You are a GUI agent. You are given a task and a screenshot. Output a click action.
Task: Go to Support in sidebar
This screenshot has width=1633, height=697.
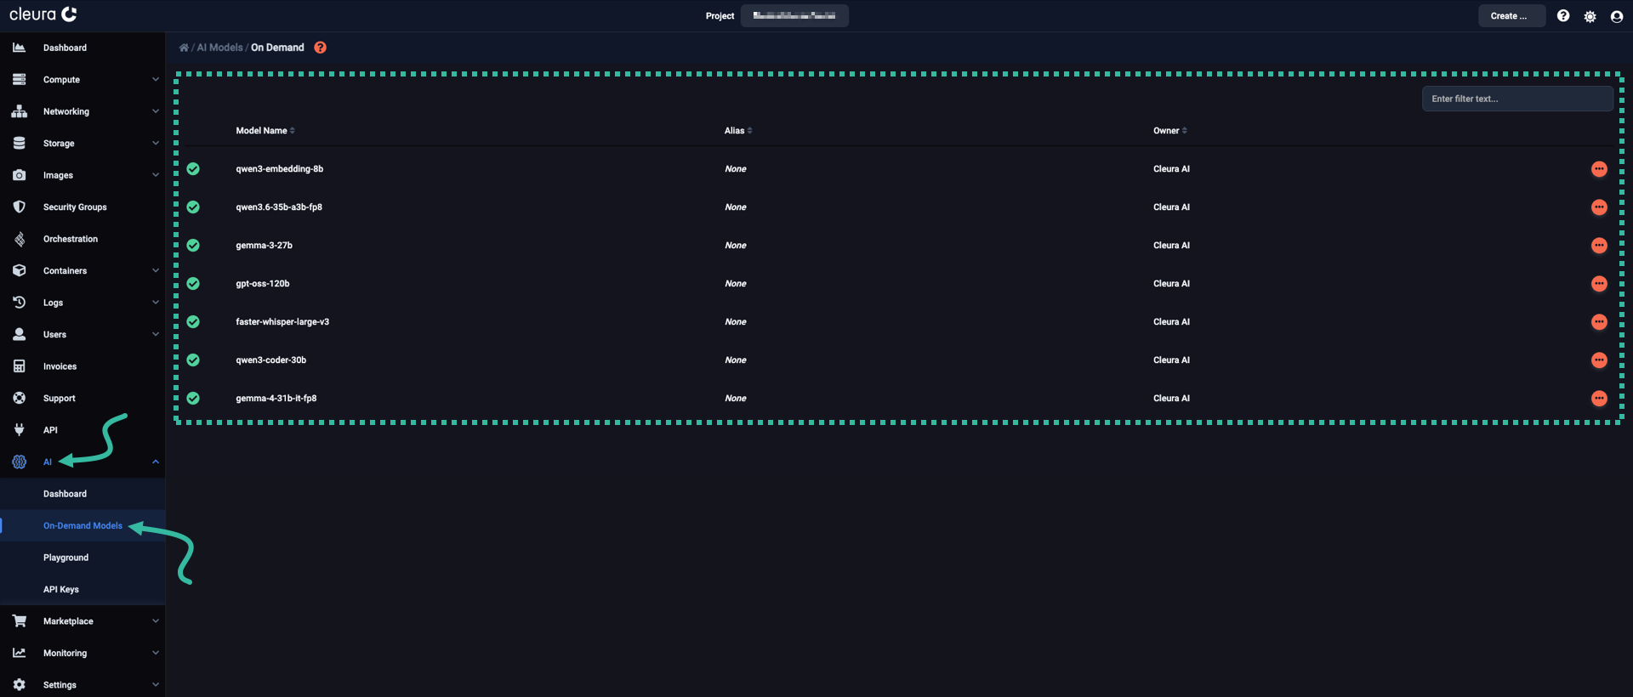coord(83,399)
